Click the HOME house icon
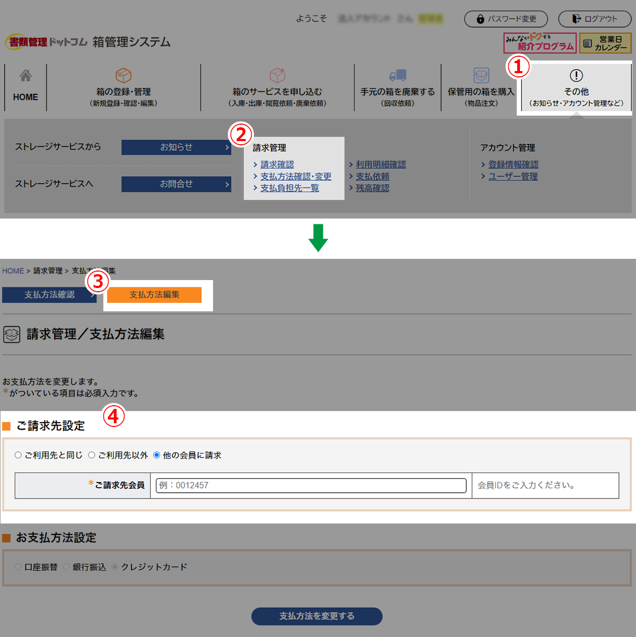This screenshot has width=636, height=637. coord(25,76)
